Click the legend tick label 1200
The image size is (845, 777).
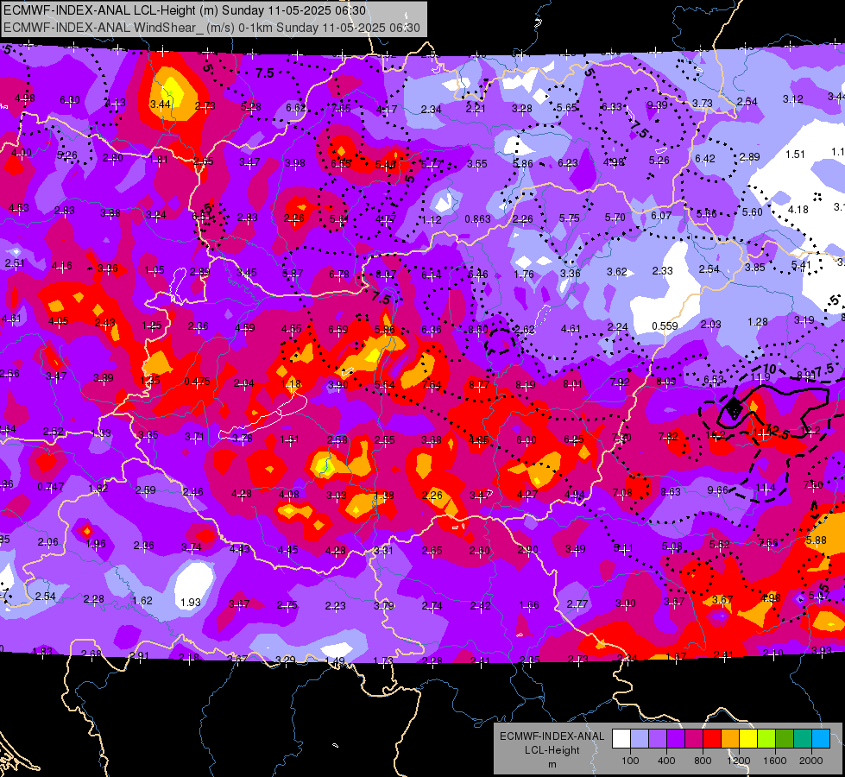738,761
